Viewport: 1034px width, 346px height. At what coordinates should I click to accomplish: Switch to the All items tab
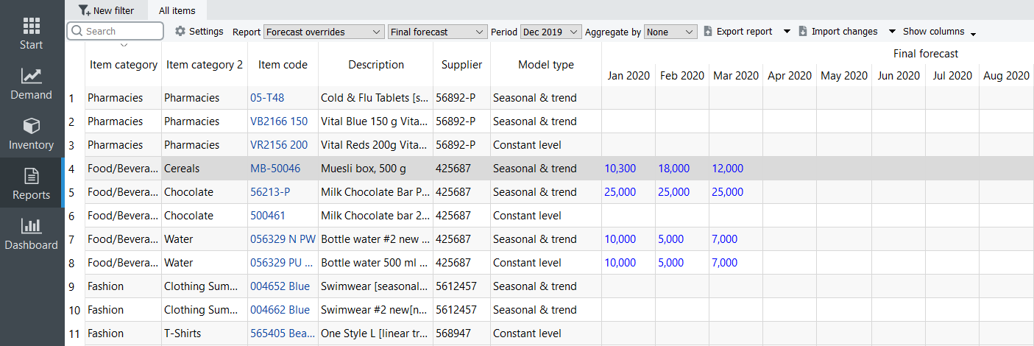pyautogui.click(x=177, y=10)
